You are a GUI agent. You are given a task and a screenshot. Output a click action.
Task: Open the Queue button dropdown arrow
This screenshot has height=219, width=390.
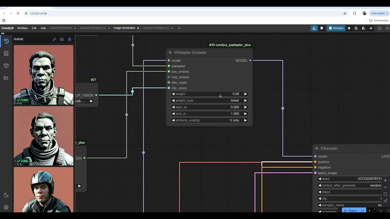point(362,211)
